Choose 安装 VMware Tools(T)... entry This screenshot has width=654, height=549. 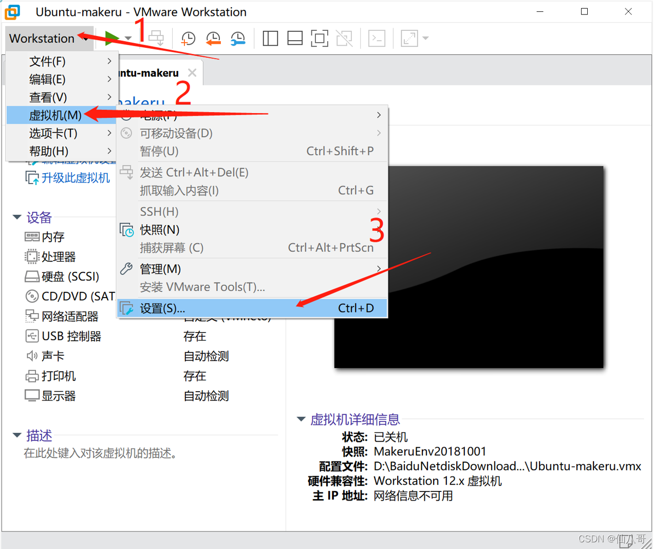(252, 287)
